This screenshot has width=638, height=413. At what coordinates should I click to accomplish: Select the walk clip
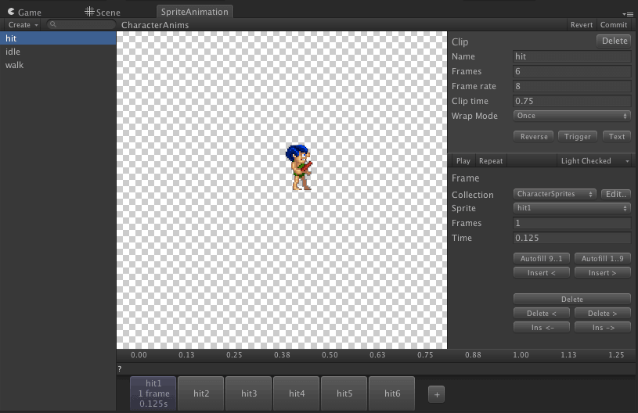point(58,65)
